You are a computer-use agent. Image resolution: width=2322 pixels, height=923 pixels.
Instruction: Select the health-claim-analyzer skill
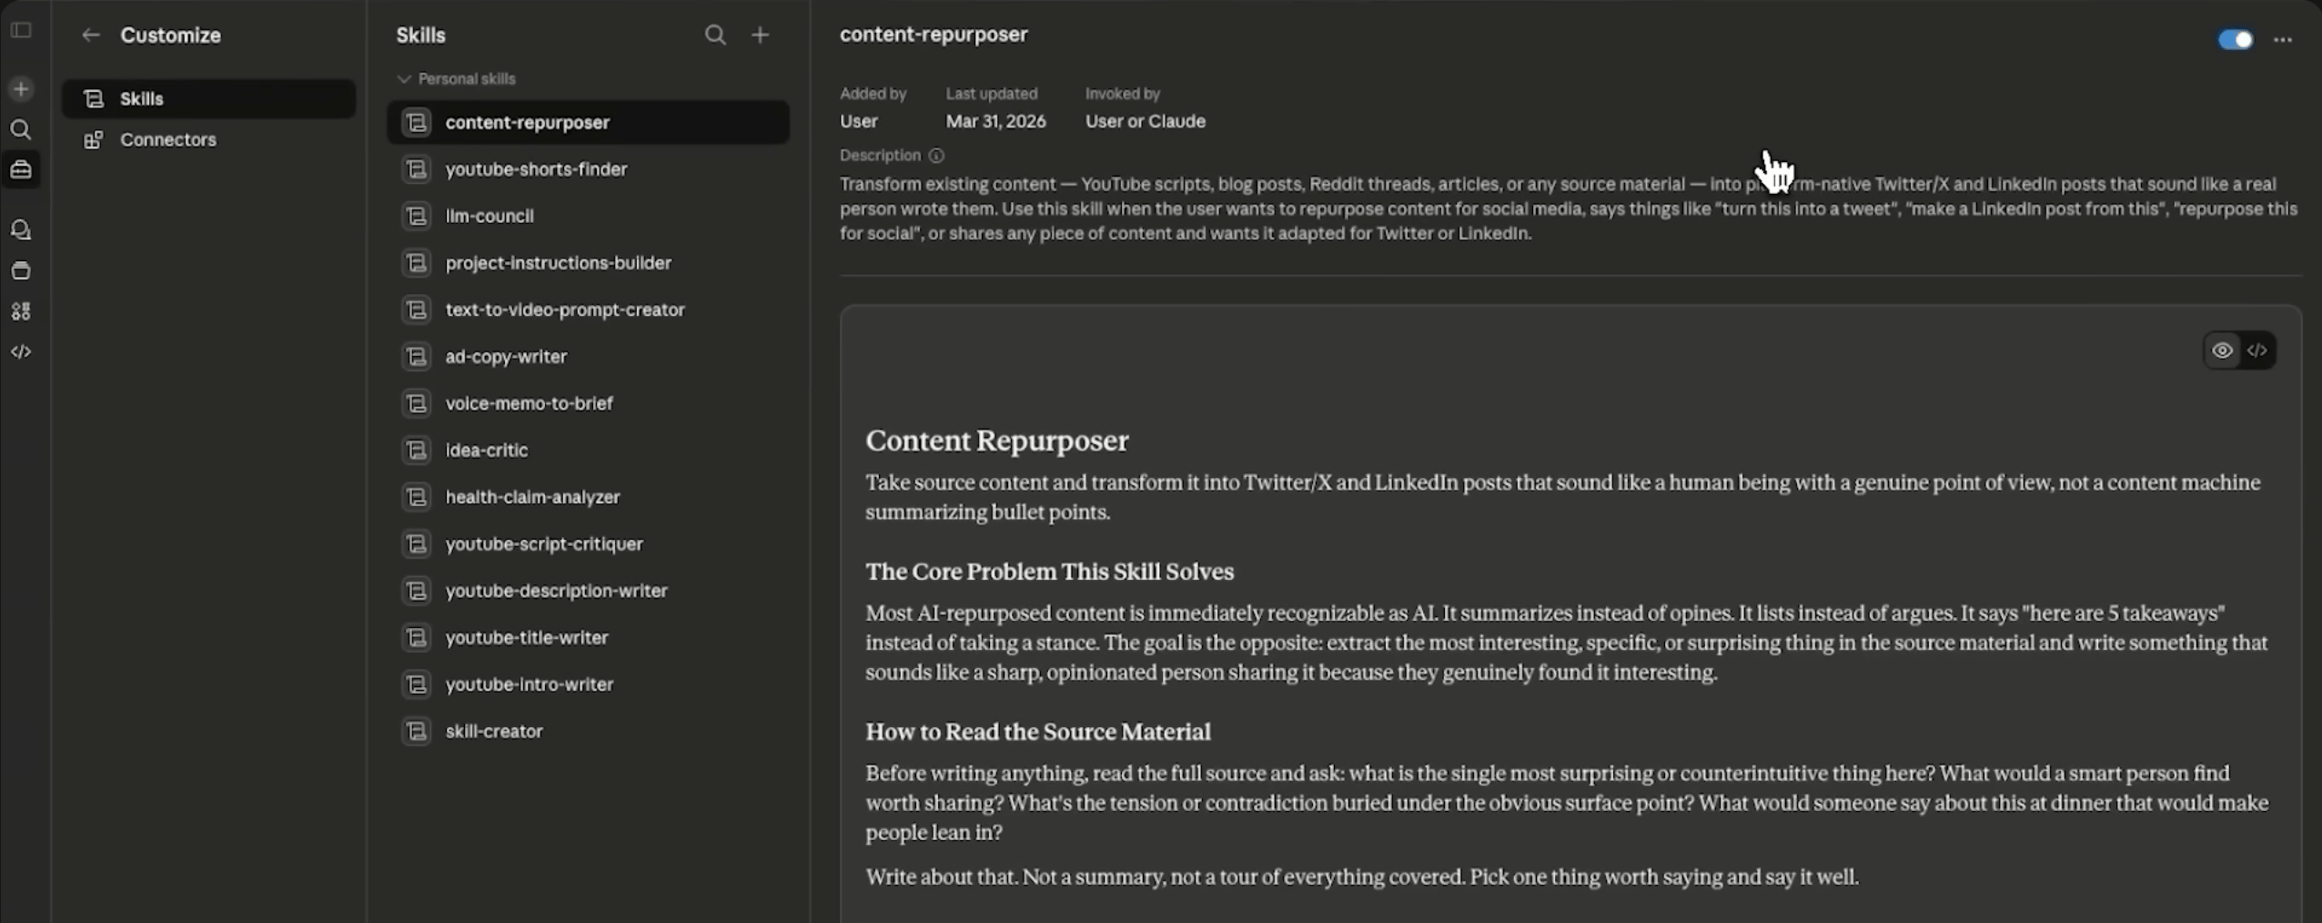532,498
